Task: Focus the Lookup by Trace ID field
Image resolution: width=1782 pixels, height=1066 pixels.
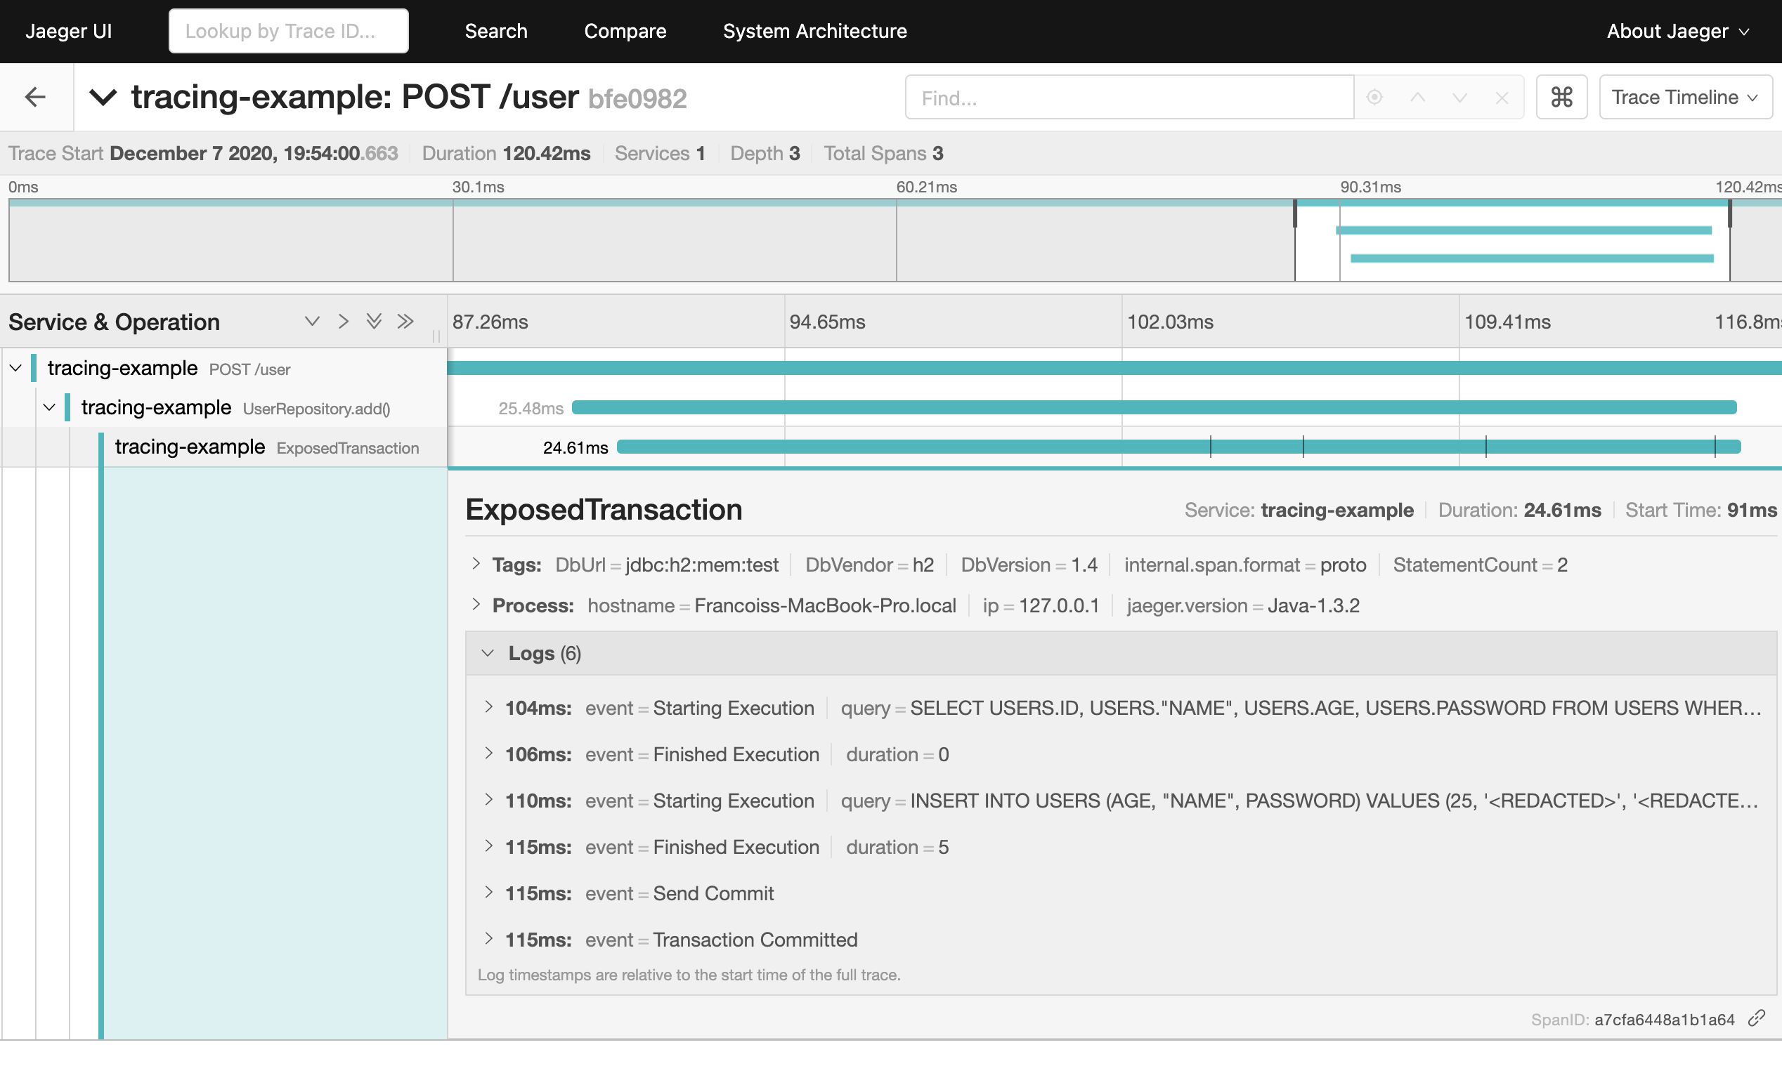Action: (288, 31)
